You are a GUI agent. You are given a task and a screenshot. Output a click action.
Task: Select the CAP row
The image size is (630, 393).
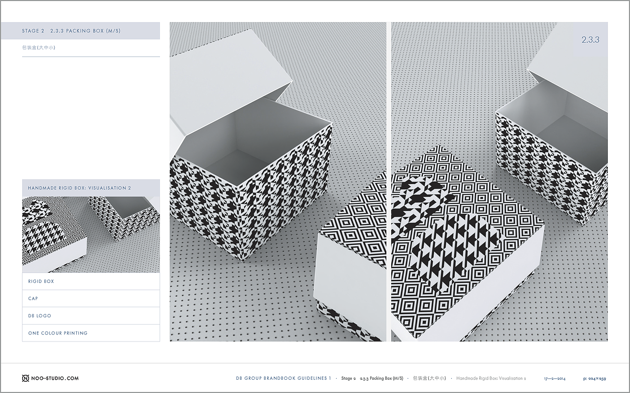tap(91, 299)
